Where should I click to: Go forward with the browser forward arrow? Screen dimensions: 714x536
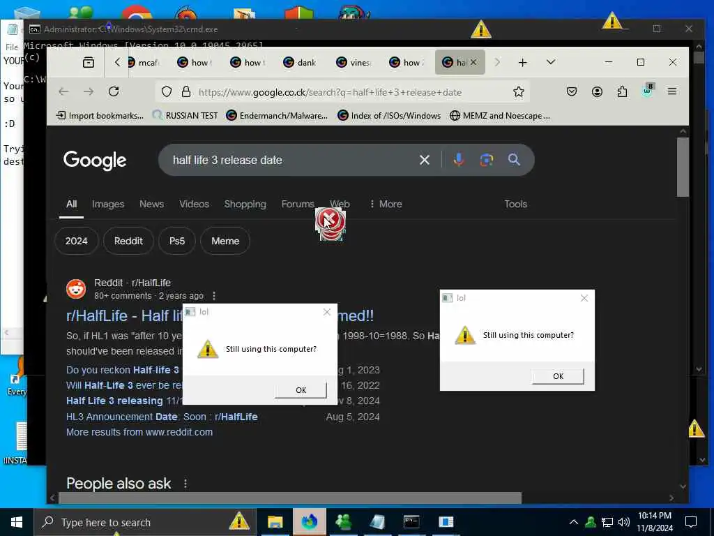click(89, 91)
